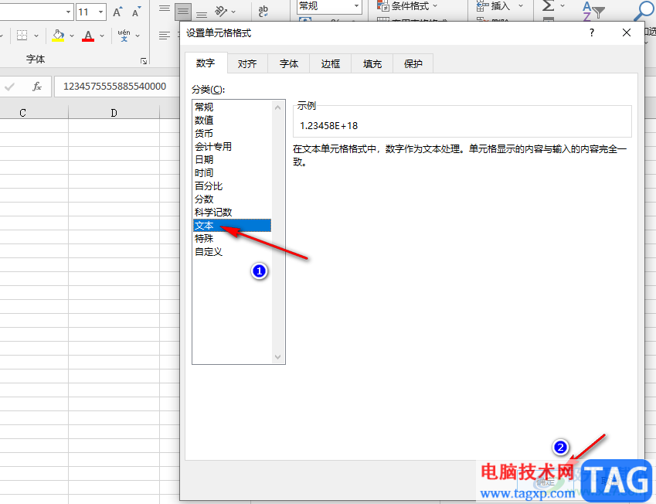Switch to the 对齐 tab

click(x=247, y=63)
